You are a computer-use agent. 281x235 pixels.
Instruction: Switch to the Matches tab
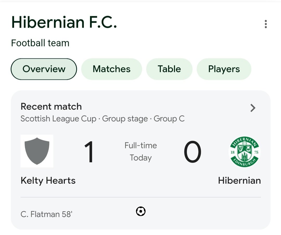111,69
